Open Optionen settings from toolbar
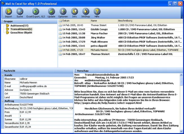184x134 pixels. (x=63, y=12)
